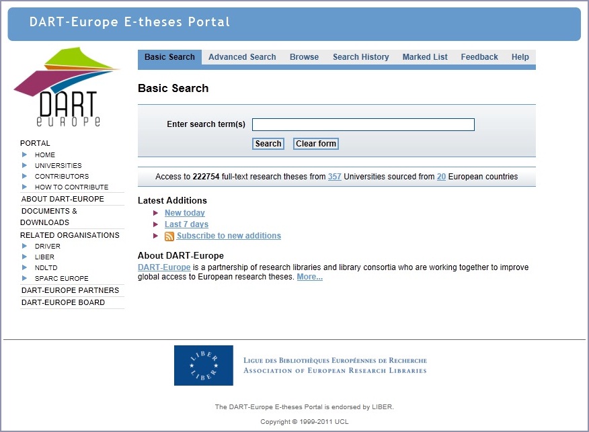
Task: Click the RSS feed icon for new additions
Action: pos(169,236)
